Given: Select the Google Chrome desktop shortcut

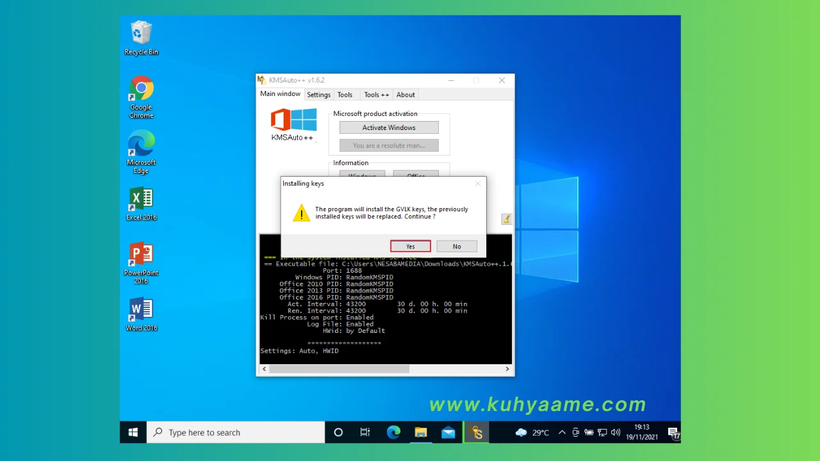Looking at the screenshot, I should (141, 97).
